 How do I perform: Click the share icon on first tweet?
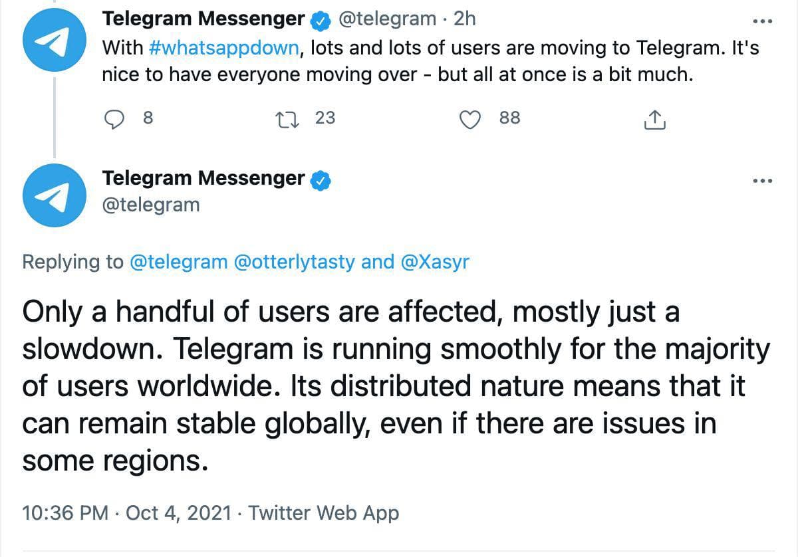655,120
